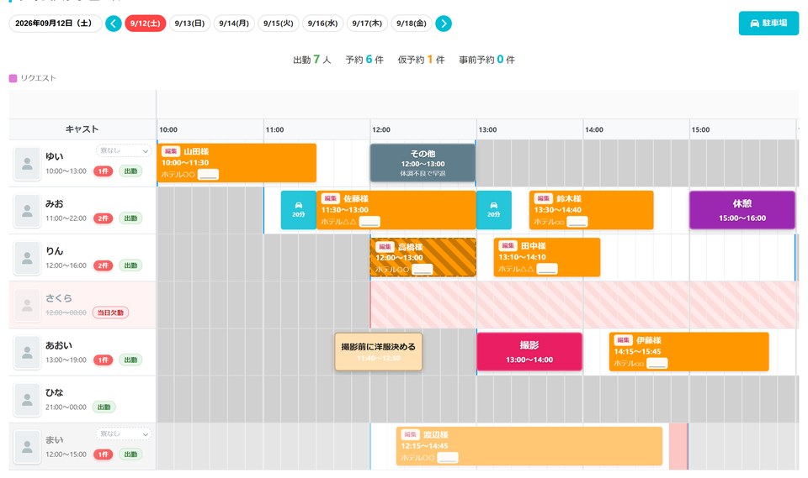
Task: Click あおい's 1件 reservation count badge
Action: [103, 360]
